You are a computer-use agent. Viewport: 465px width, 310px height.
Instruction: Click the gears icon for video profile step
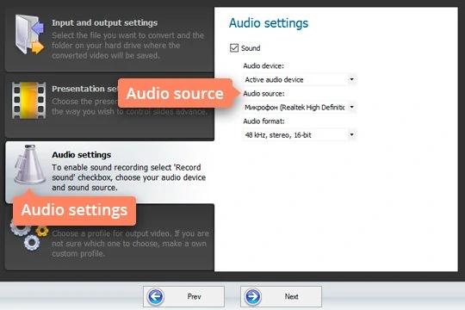(x=28, y=235)
